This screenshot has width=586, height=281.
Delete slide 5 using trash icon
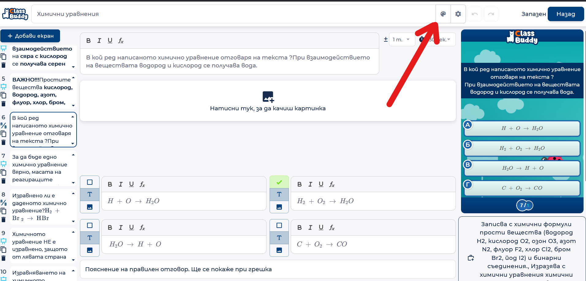[x=4, y=104]
